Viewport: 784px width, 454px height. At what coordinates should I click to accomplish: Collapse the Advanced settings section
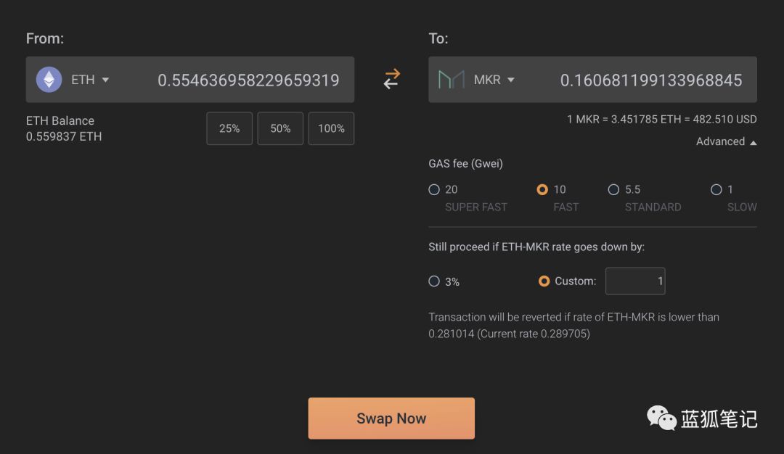point(727,142)
